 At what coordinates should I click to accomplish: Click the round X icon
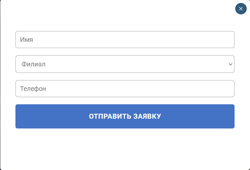241,9
